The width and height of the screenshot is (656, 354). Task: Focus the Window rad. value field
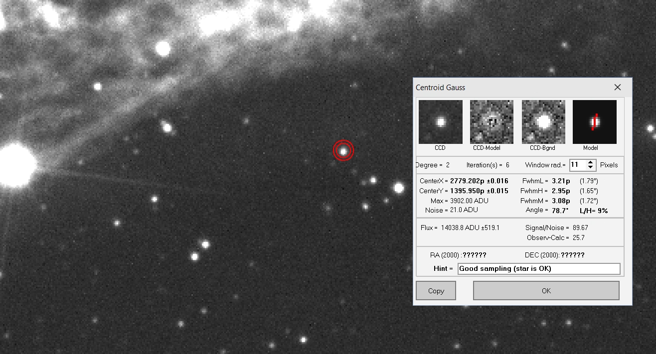point(577,165)
